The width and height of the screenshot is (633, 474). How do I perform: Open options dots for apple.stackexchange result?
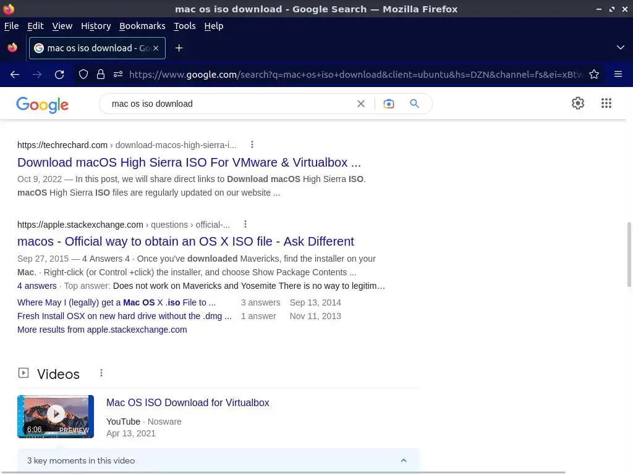[x=245, y=224]
